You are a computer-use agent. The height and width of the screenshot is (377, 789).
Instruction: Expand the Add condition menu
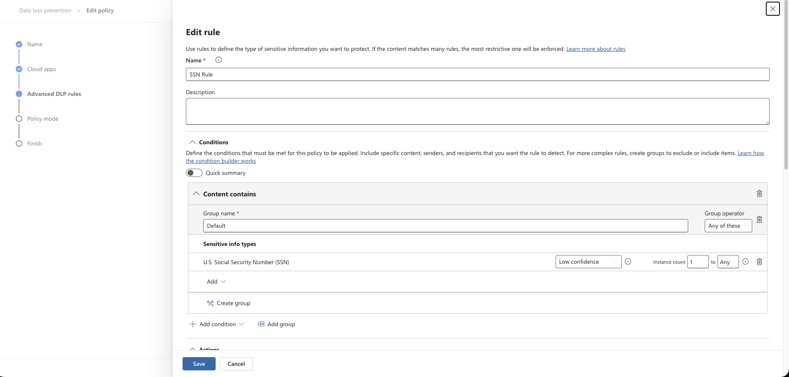pyautogui.click(x=217, y=324)
